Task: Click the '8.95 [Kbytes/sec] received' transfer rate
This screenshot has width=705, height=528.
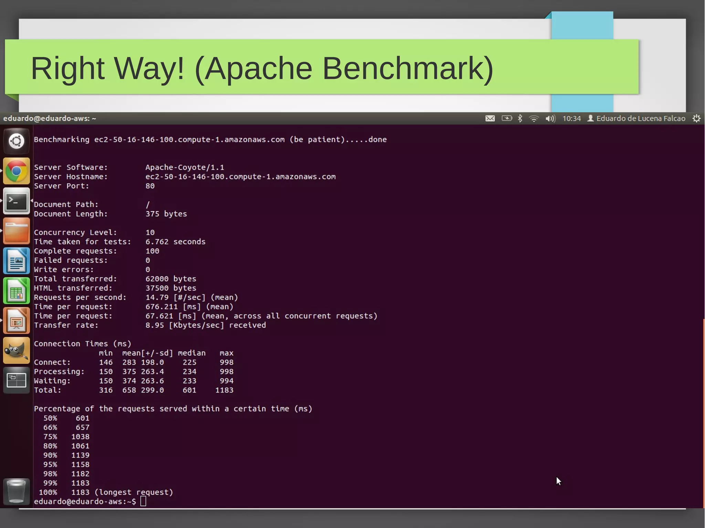Action: click(x=206, y=325)
